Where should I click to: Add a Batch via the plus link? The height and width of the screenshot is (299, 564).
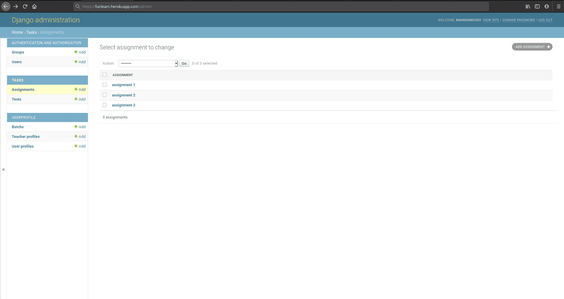pyautogui.click(x=80, y=127)
